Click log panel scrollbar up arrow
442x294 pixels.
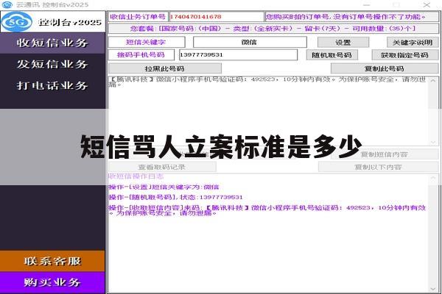pos(433,178)
